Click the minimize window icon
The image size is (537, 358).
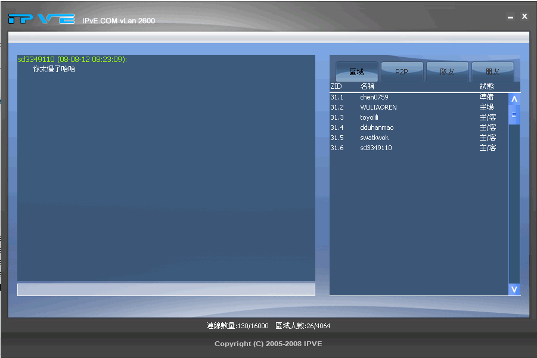510,16
